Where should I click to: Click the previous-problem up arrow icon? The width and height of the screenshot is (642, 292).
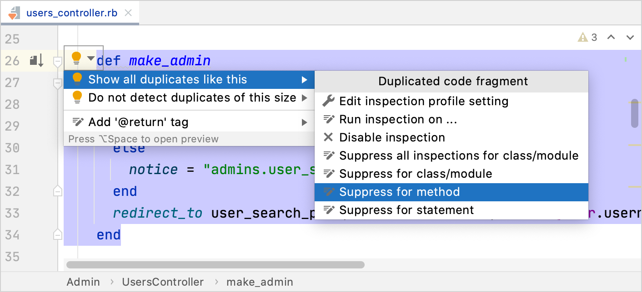[x=611, y=37]
